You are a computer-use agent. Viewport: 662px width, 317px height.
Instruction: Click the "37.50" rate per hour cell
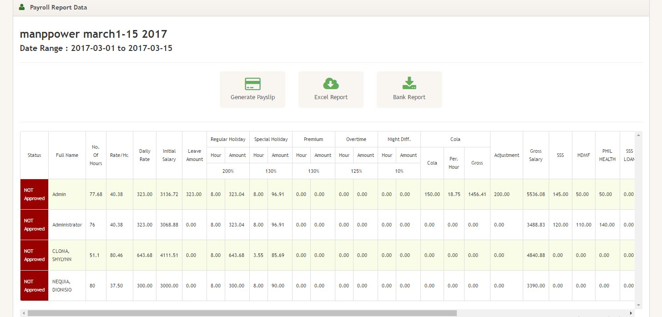[120, 286]
